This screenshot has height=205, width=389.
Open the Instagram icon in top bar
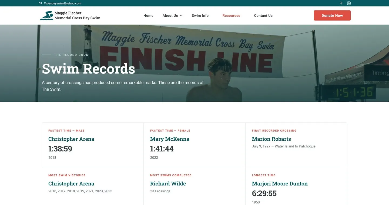[x=349, y=3]
